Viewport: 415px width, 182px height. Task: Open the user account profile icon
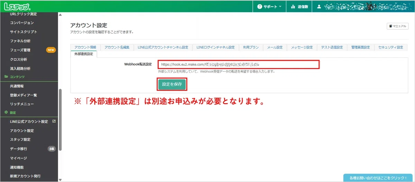[x=319, y=6]
